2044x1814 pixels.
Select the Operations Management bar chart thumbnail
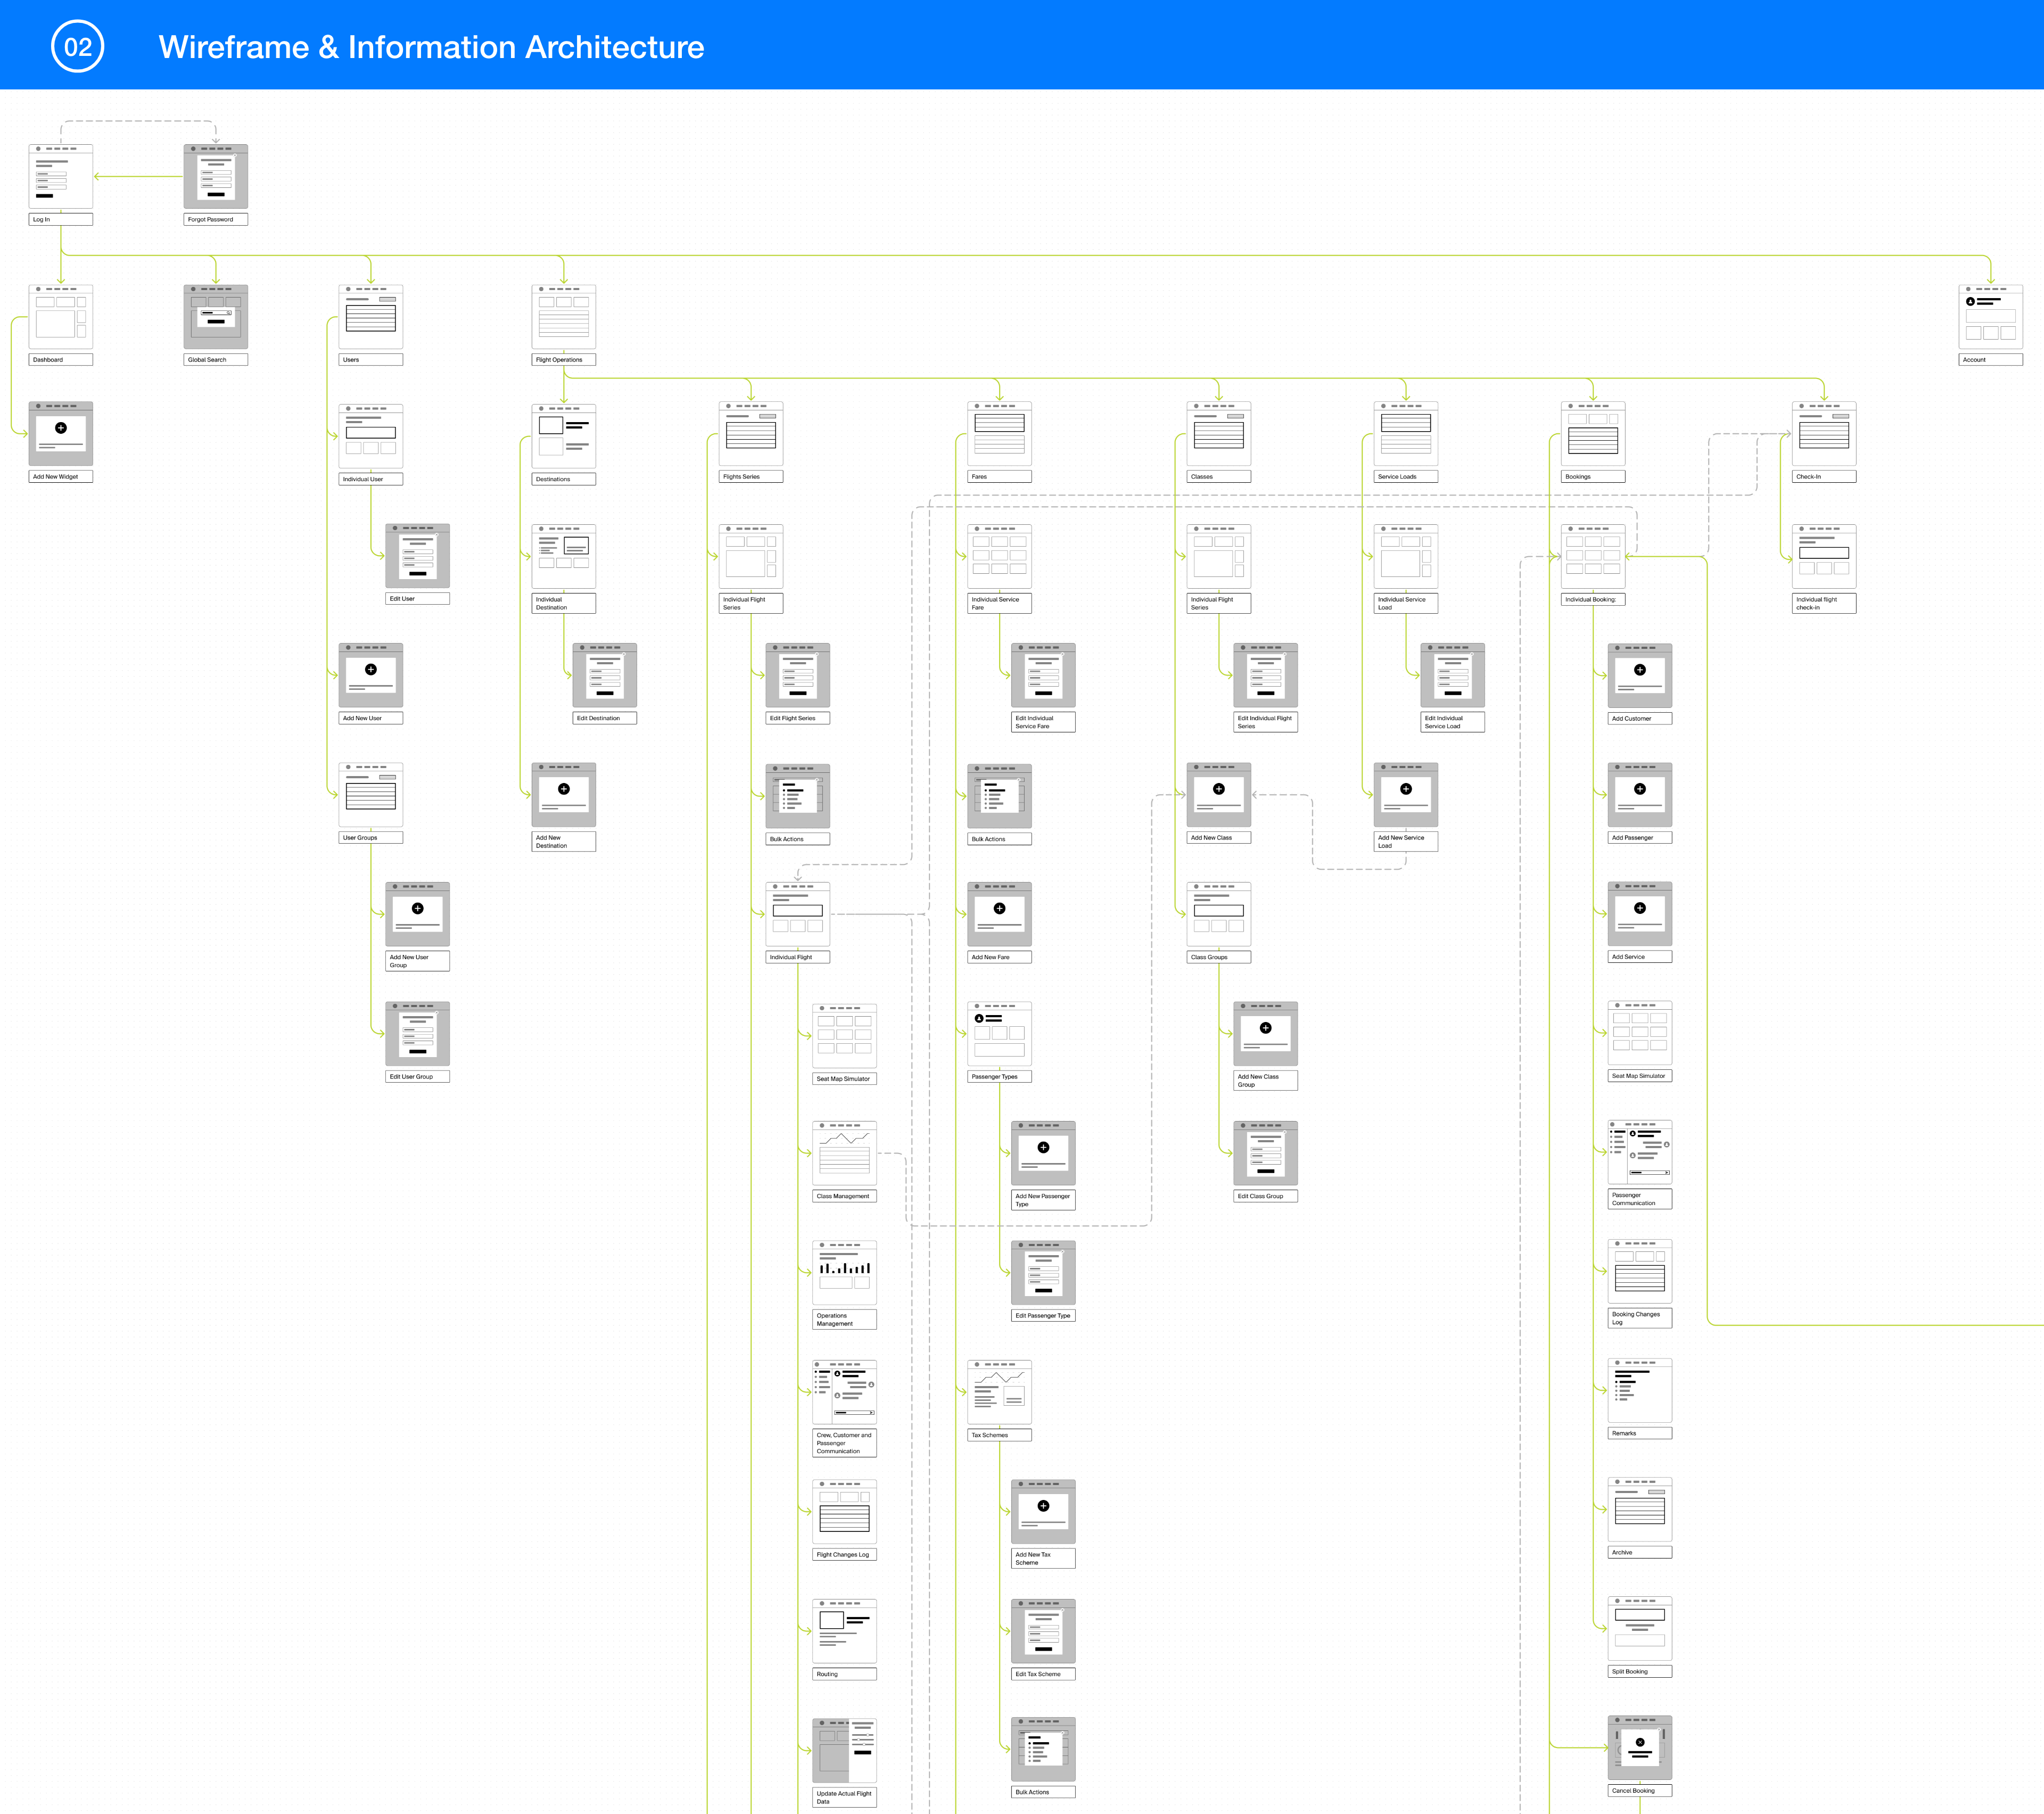click(844, 1273)
